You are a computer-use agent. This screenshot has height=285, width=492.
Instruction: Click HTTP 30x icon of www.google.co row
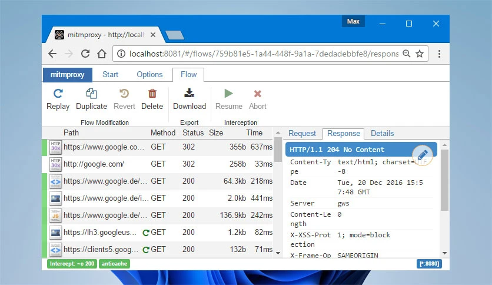click(55, 147)
